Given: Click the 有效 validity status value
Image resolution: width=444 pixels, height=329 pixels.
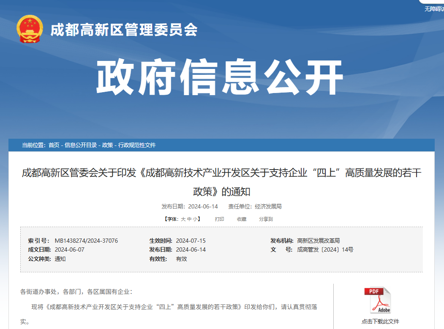Looking at the screenshot, I should [x=181, y=259].
